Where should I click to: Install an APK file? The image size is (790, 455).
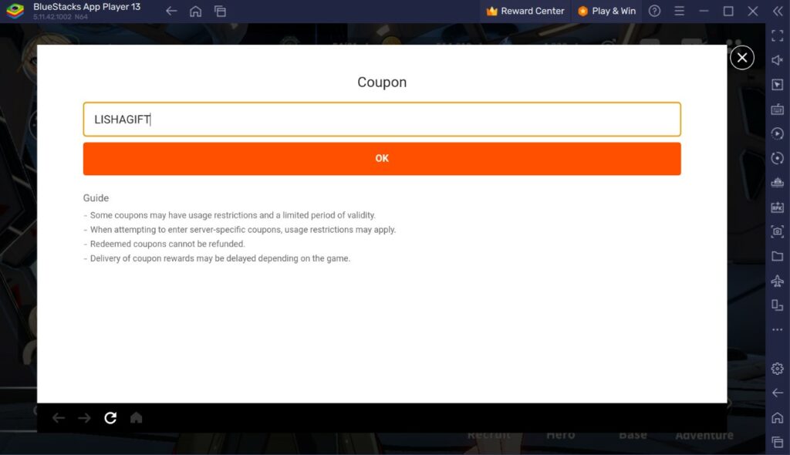coord(778,207)
